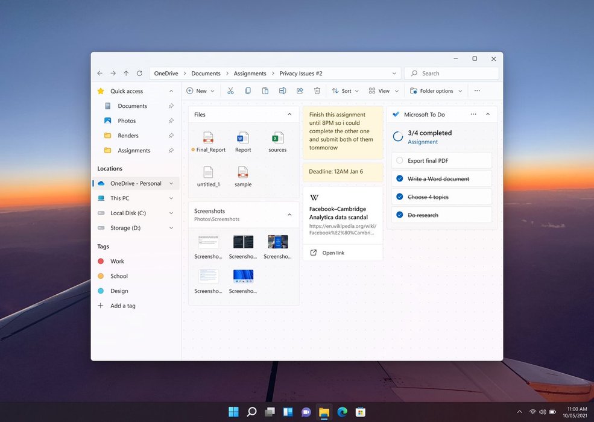The width and height of the screenshot is (594, 422).
Task: Refresh the current folder view
Action: point(139,74)
